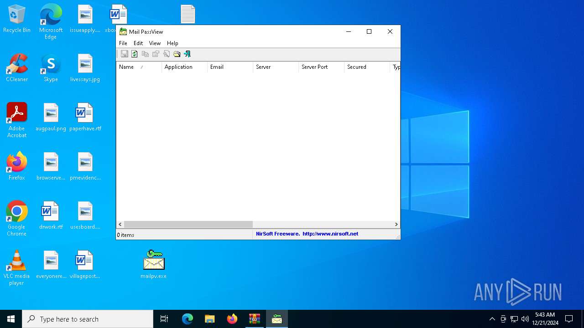Click the open folder toolbar icon
Viewport: 584px width, 328px height.
[x=177, y=54]
